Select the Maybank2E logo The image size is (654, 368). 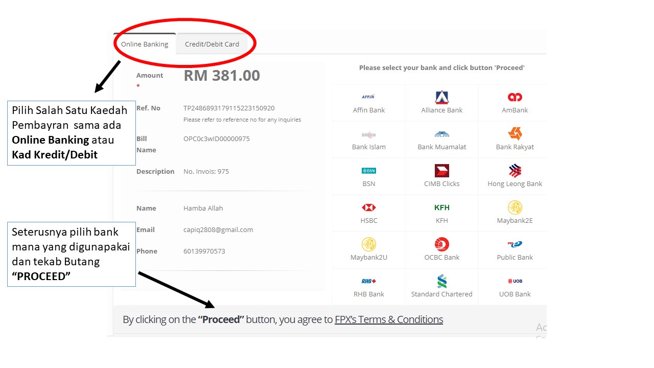coord(515,208)
